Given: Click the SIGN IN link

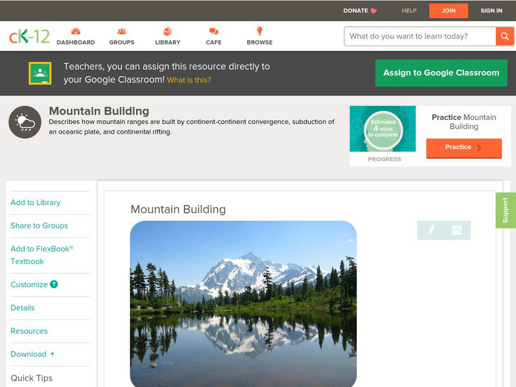Looking at the screenshot, I should [491, 11].
